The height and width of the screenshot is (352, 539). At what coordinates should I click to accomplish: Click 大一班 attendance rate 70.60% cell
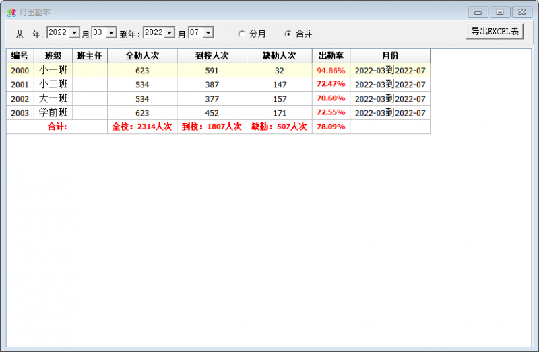pyautogui.click(x=331, y=98)
